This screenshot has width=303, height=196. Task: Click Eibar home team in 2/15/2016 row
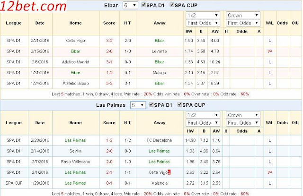(75, 51)
